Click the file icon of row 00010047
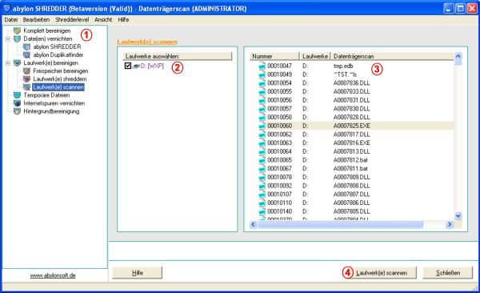The height and width of the screenshot is (293, 480). [x=262, y=66]
